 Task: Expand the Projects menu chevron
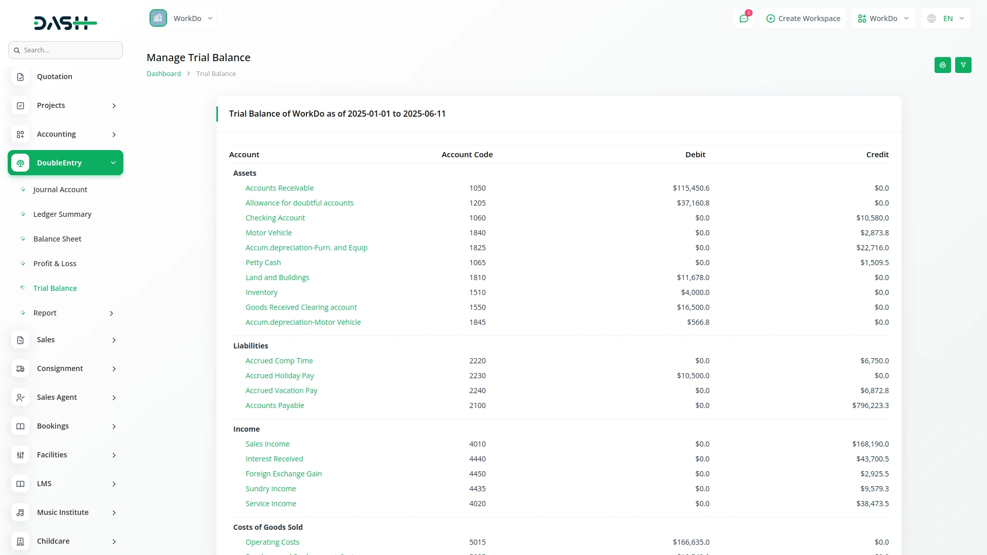[114, 106]
